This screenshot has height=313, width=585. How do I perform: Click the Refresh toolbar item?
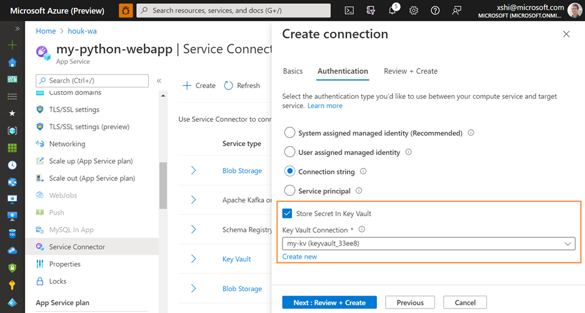[242, 86]
